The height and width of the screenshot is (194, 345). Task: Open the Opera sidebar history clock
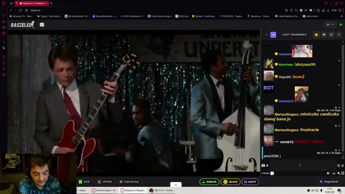4,63
